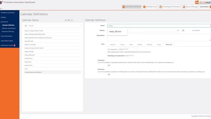Click the Name input field
This screenshot has width=211, height=119.
[x=159, y=26]
